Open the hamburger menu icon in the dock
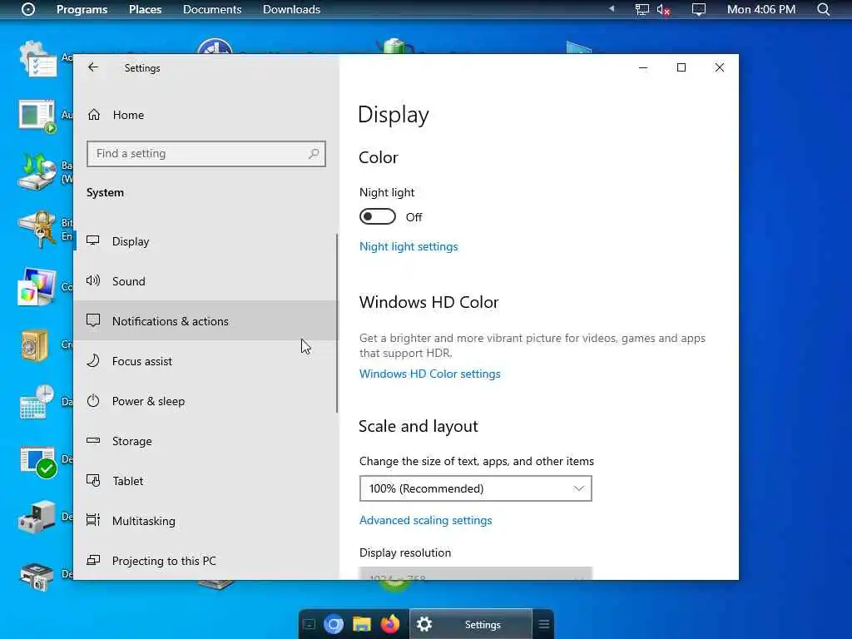852x639 pixels. coord(544,624)
